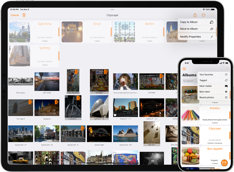Select the Sydney ELB - 39 photo
234x172 pixels.
pyautogui.click(x=47, y=134)
